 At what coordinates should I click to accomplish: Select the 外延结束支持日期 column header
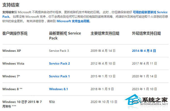click(x=146, y=33)
